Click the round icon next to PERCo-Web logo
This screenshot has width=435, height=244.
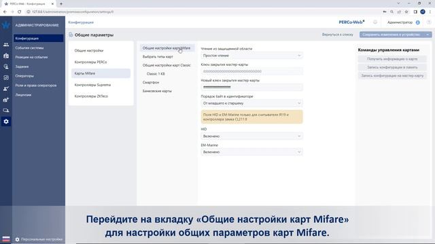(375, 22)
